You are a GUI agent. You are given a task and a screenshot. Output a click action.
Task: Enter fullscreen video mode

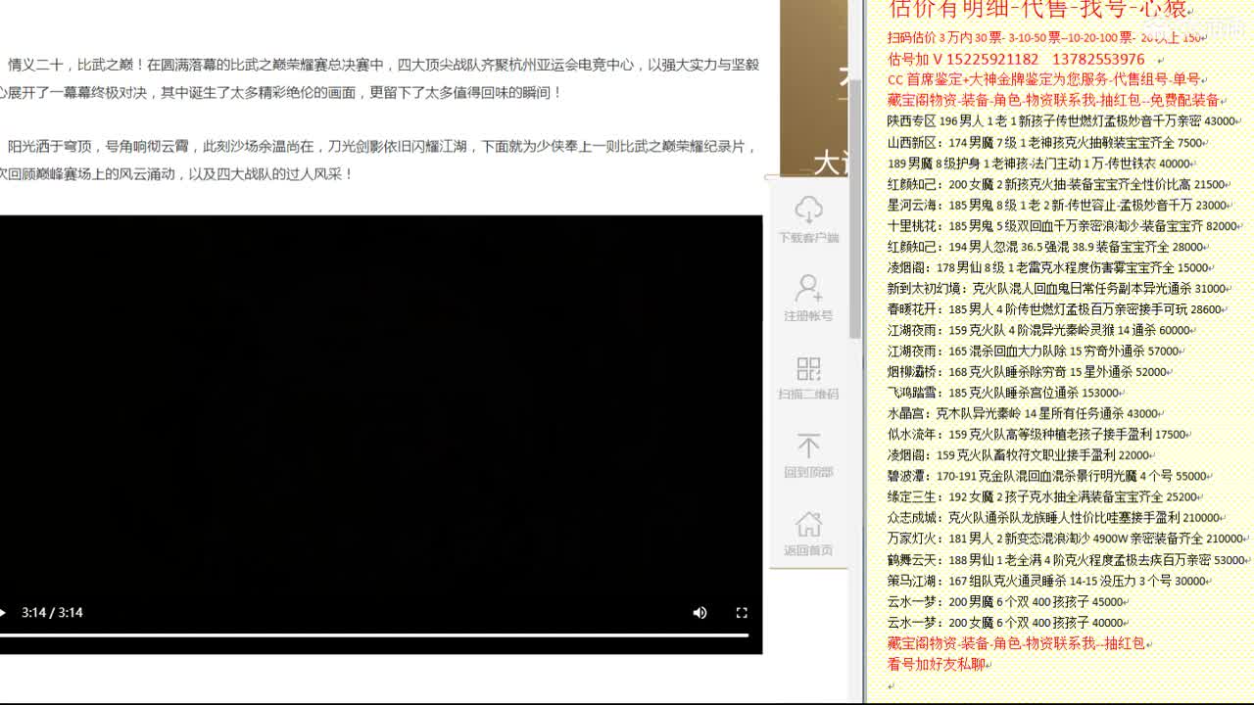click(742, 612)
